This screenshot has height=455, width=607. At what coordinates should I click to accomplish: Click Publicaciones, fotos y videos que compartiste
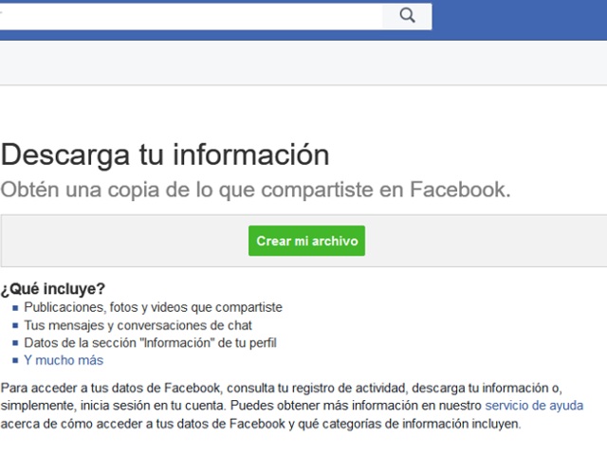(x=153, y=307)
